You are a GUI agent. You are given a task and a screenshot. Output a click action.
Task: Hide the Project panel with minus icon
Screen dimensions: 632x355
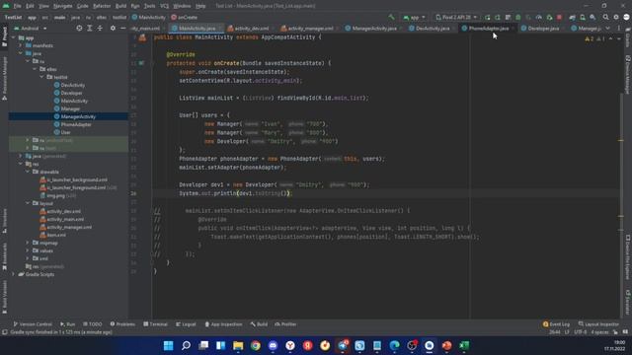(122, 29)
